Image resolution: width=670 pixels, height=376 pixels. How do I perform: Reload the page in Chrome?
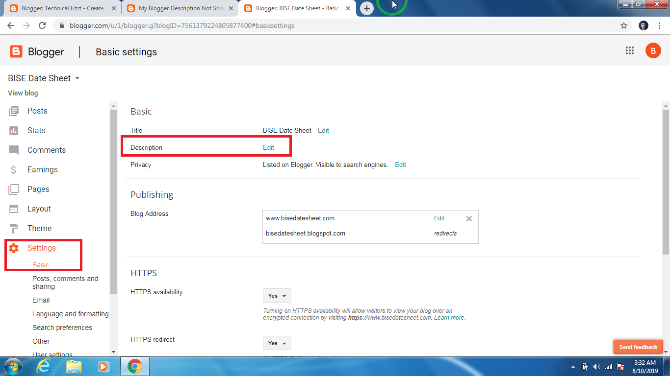click(42, 25)
